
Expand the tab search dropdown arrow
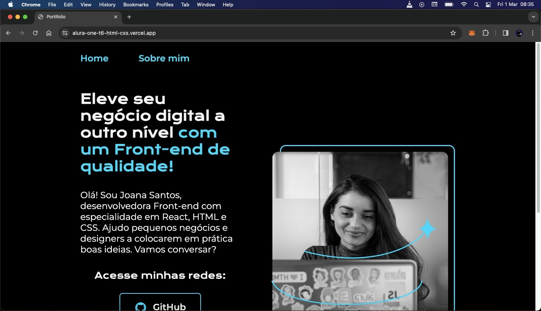click(x=533, y=17)
